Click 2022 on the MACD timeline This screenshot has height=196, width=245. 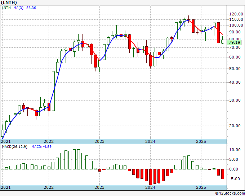(49, 187)
